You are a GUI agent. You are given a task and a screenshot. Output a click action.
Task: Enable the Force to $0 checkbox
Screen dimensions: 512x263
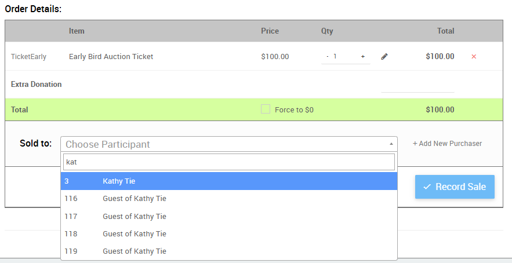click(266, 109)
